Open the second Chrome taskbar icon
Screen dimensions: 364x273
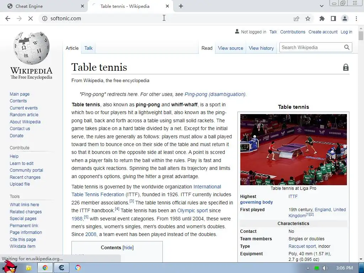point(78,268)
